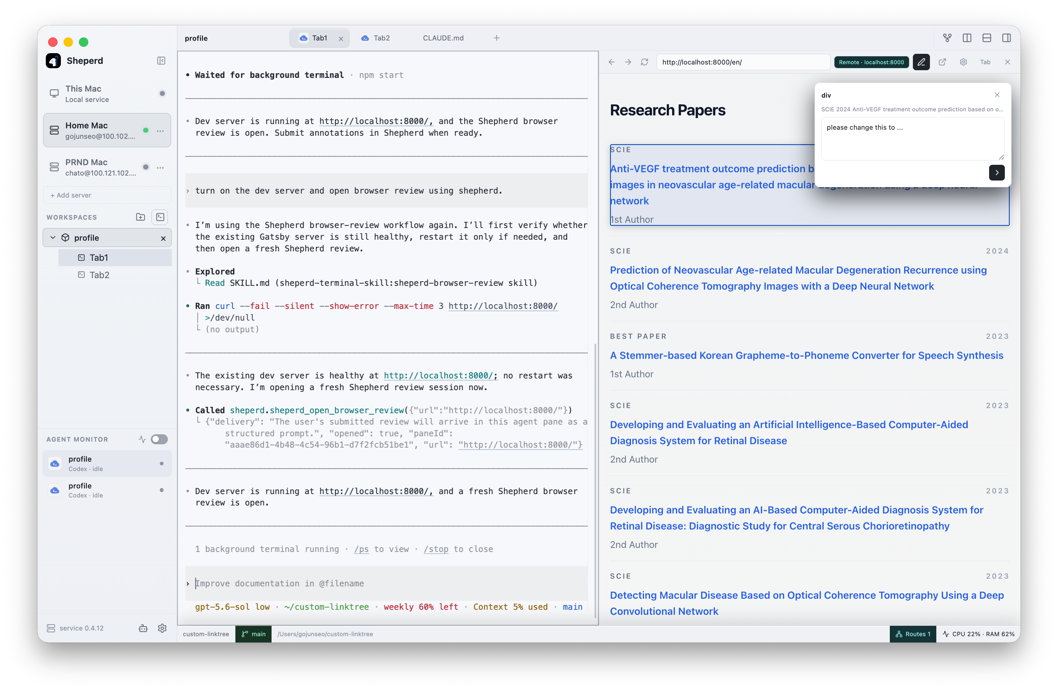
Task: Open Prediction of Neovascular AMD Recurrence paper
Action: pos(798,278)
